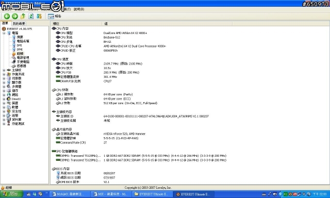
Task: Select the IPMI tree item
Action: coord(20,49)
